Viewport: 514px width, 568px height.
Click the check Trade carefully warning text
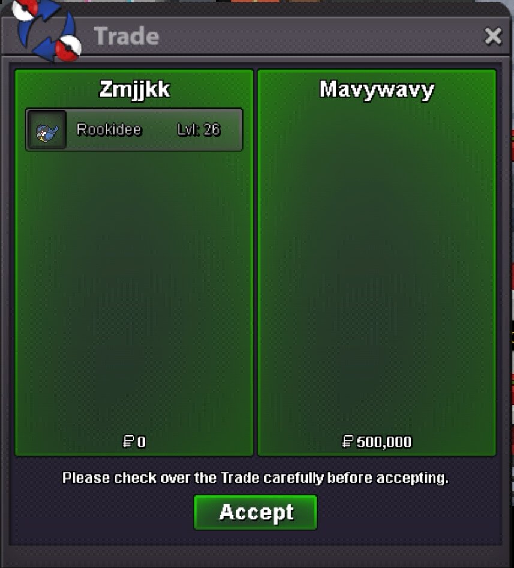256,478
